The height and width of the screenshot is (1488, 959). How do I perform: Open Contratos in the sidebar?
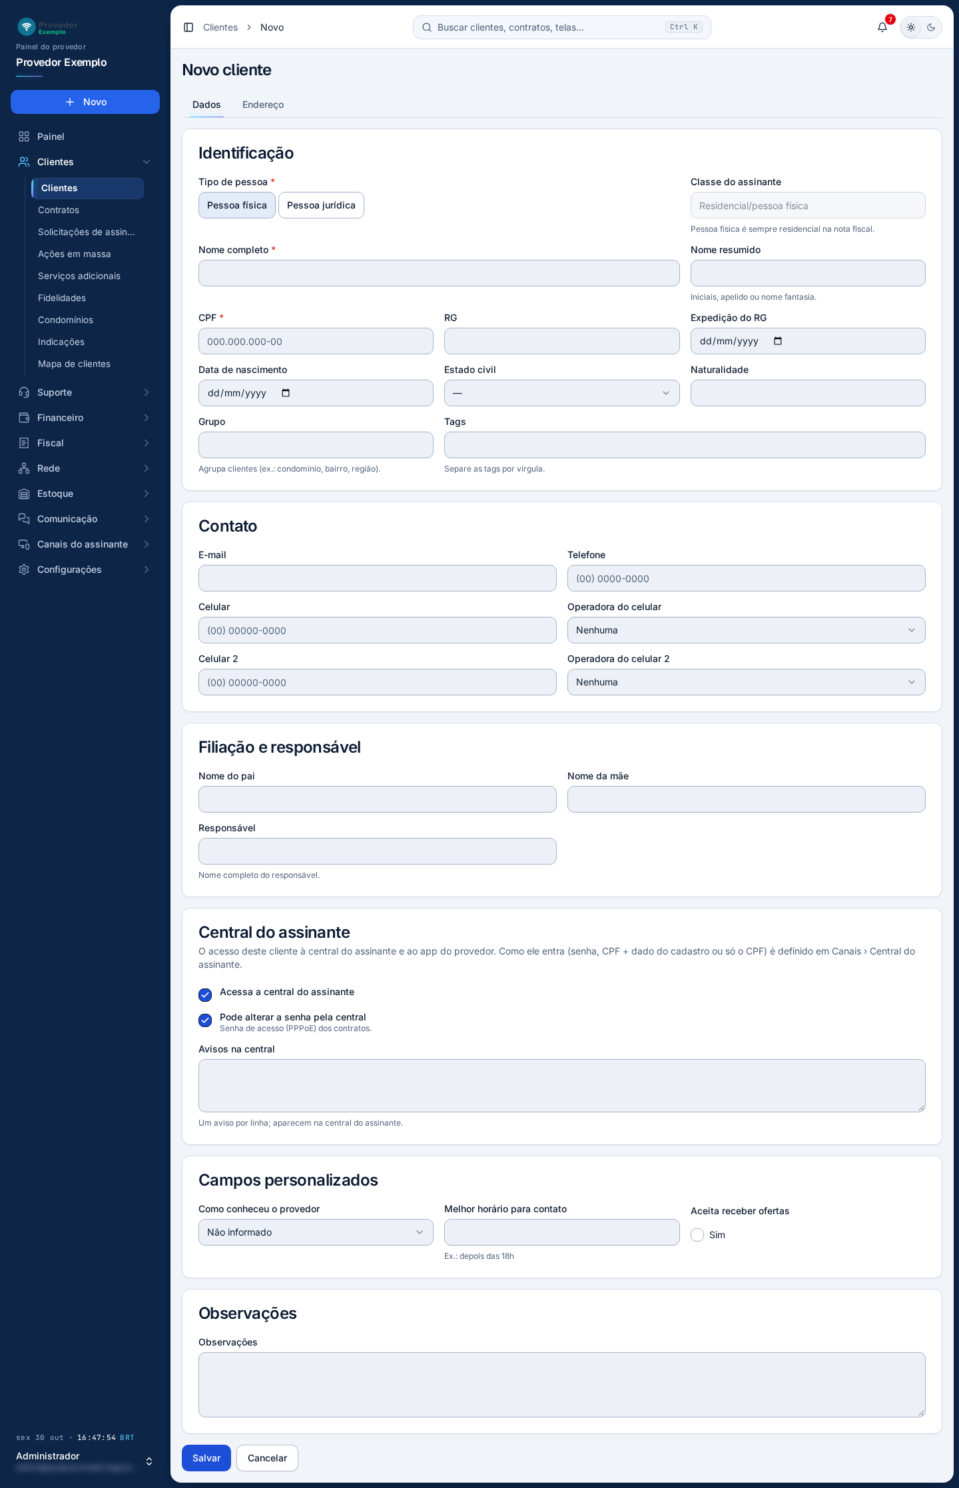point(59,210)
